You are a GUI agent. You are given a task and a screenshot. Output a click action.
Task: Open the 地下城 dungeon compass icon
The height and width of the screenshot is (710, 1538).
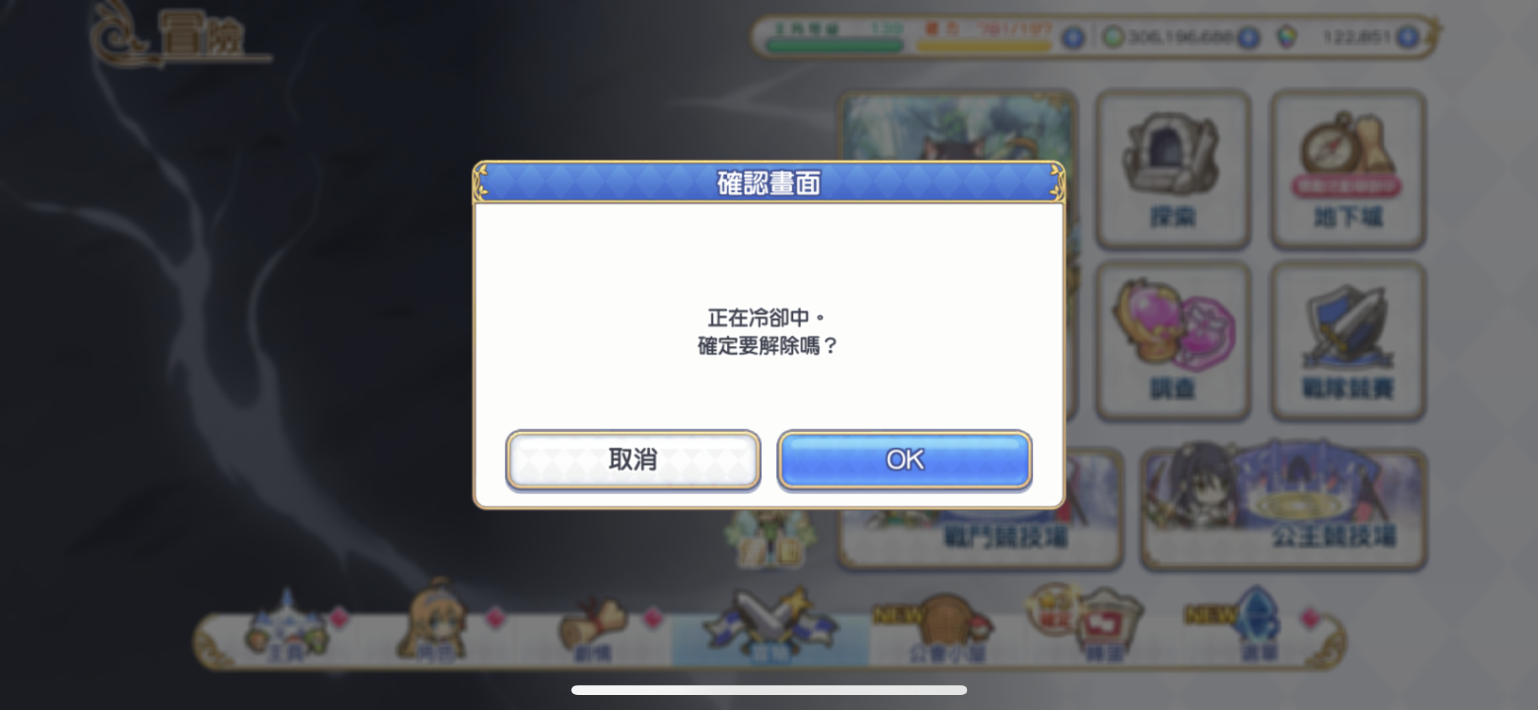(1348, 169)
